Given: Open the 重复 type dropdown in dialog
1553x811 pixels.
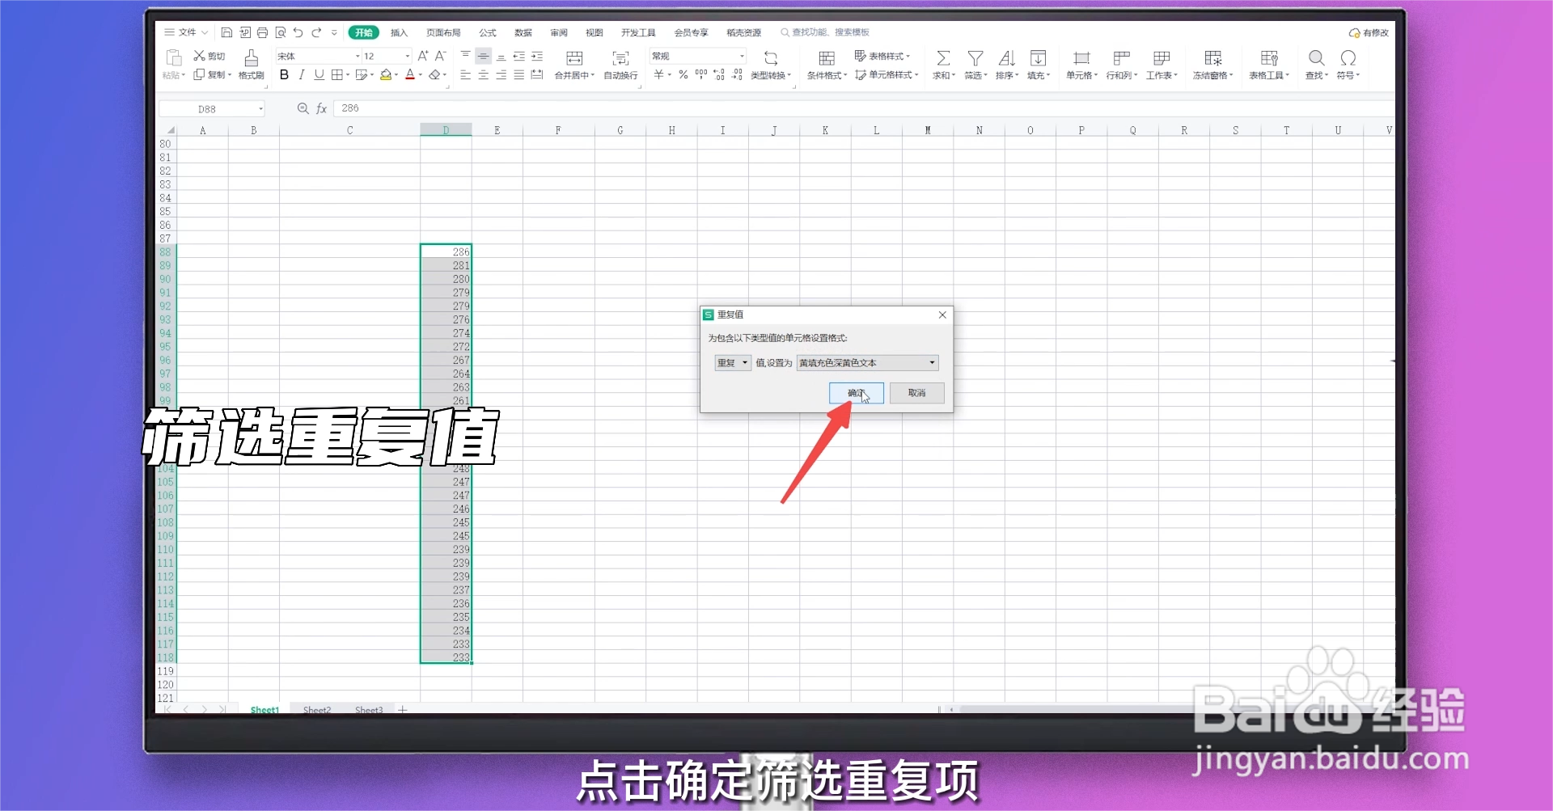Looking at the screenshot, I should (x=733, y=363).
